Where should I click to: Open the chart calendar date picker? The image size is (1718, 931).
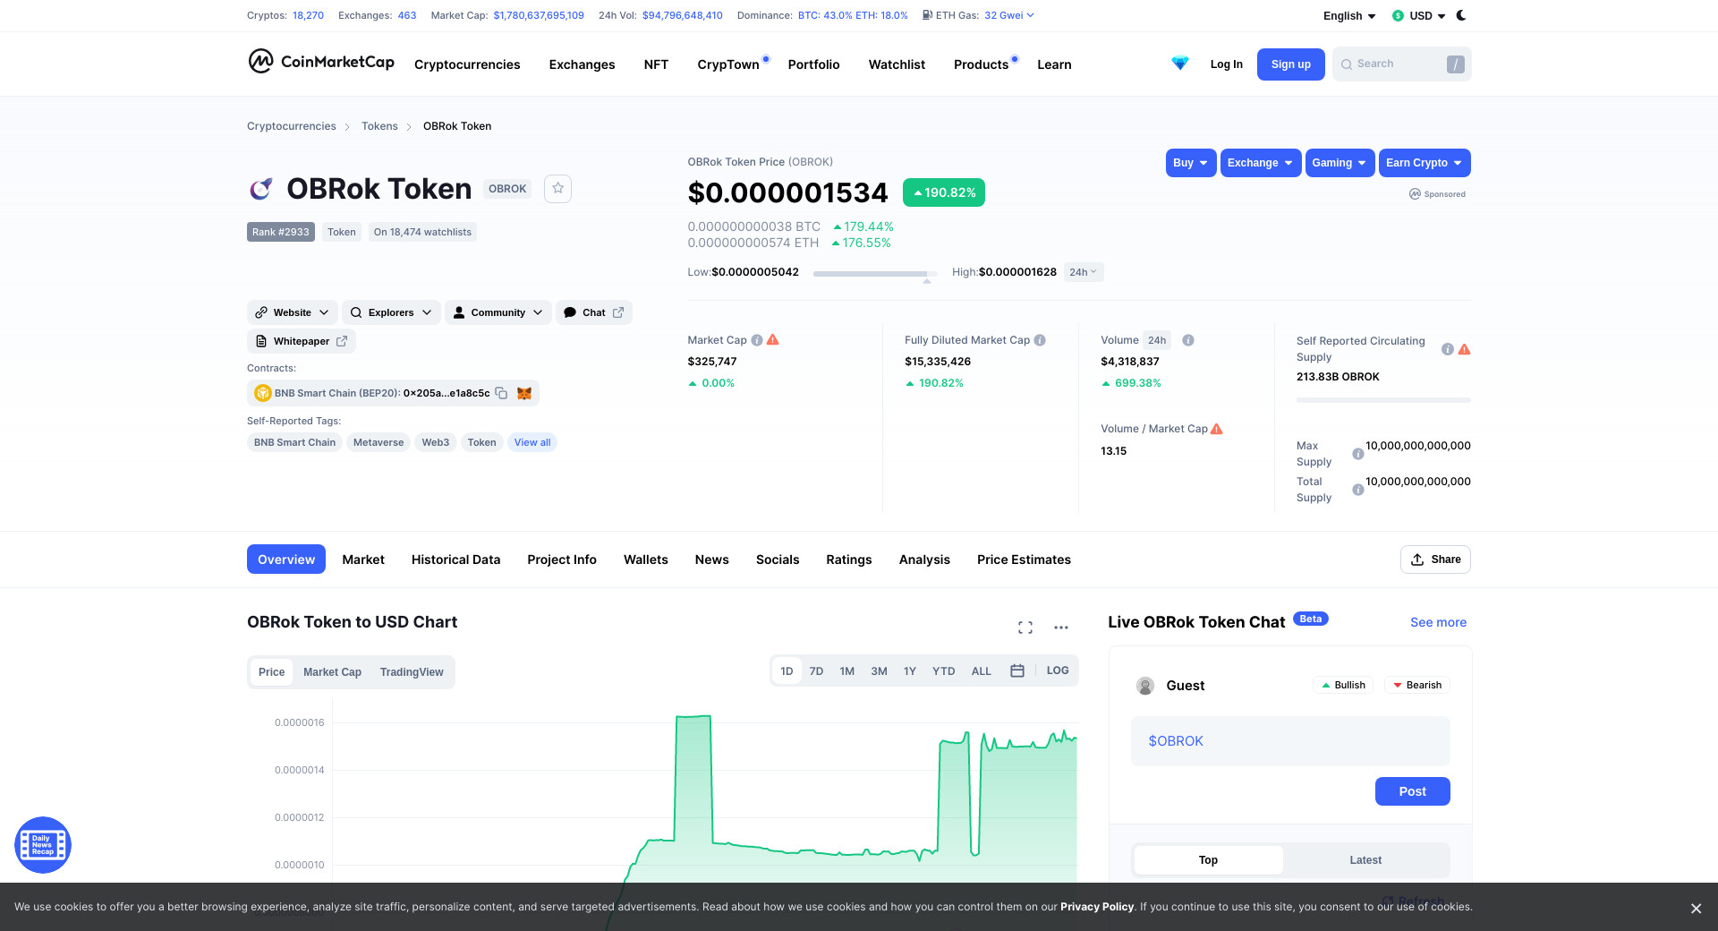pyautogui.click(x=1017, y=670)
